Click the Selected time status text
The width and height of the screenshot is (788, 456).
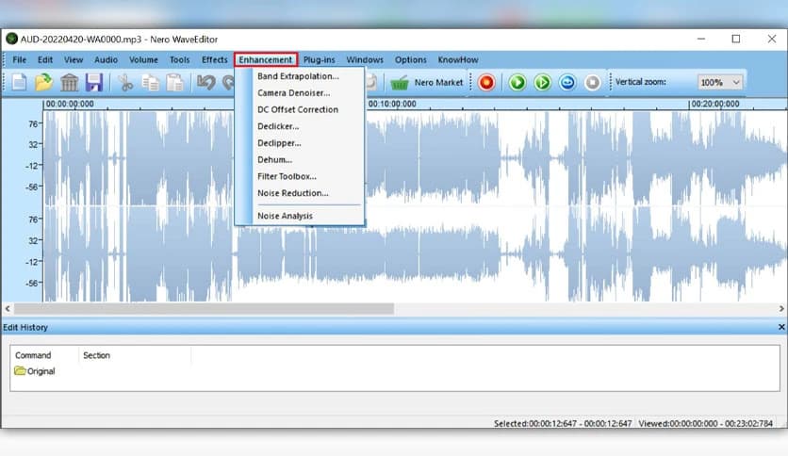pyautogui.click(x=563, y=423)
